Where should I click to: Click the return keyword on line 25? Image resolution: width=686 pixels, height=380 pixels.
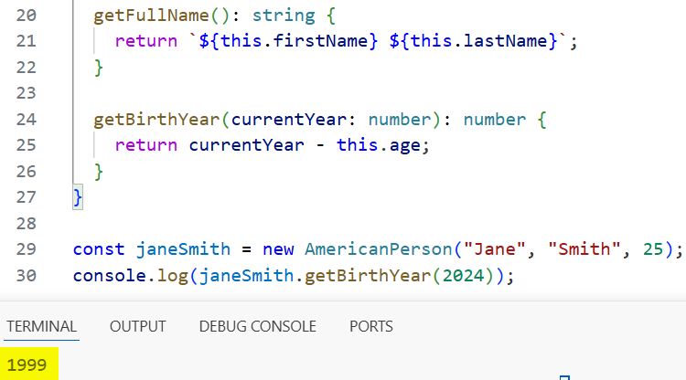pos(146,145)
